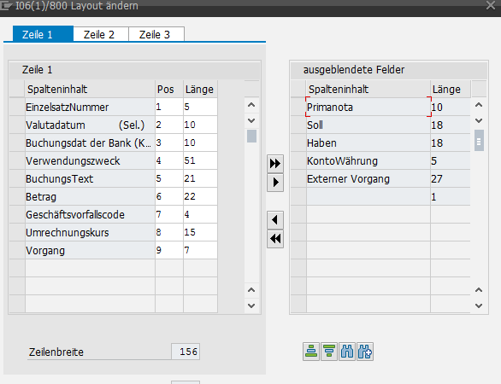Select the row marker for Verwendungszweck

[17, 160]
